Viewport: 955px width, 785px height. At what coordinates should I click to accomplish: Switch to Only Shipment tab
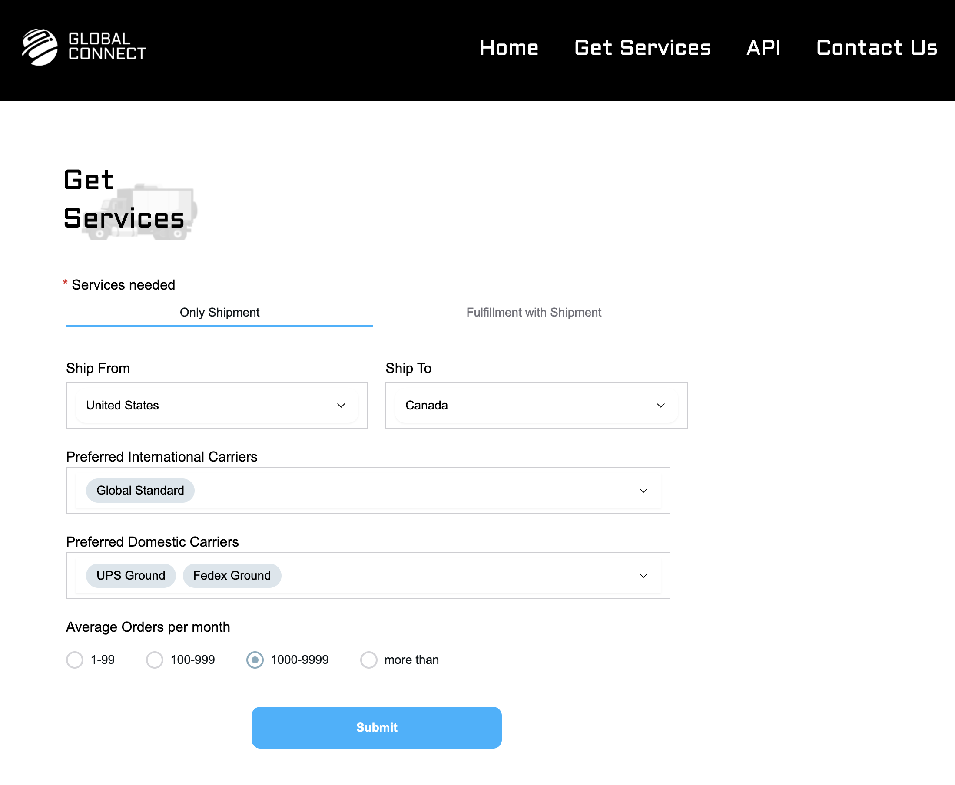219,313
